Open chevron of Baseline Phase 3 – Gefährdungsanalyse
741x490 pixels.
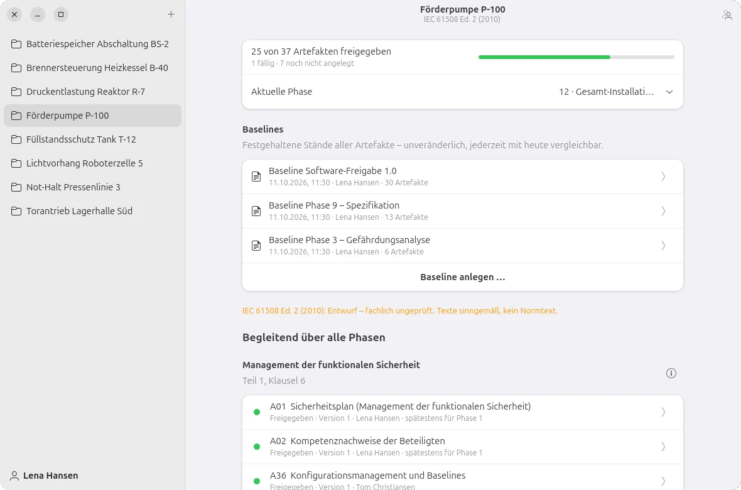(664, 246)
